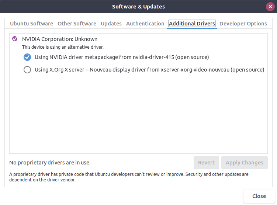Select the nvidia-driver-415 metapackage radio button

[27, 57]
